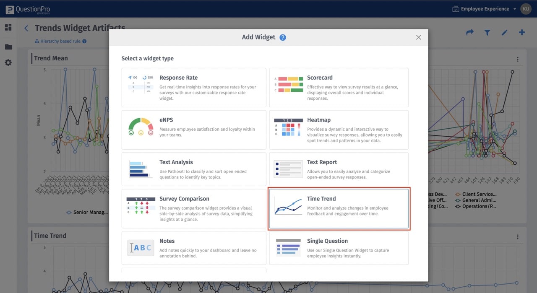Screen dimensions: 537x293
Task: Click the Trend Mean widget heading
Action: tap(51, 58)
